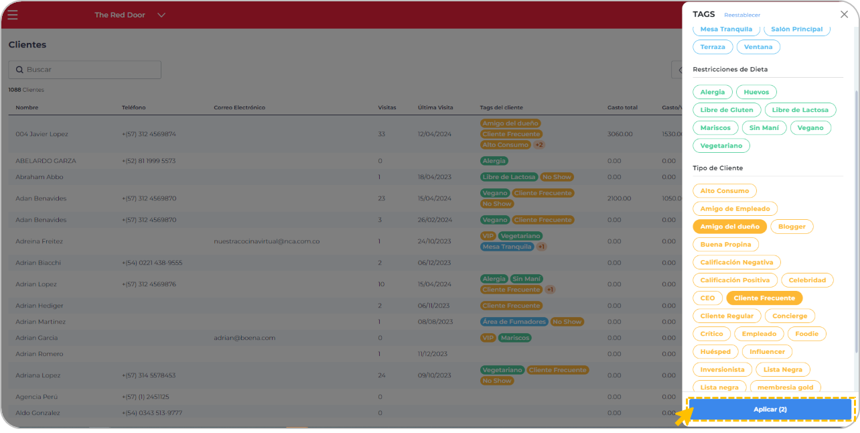Click the search magnifier icon
This screenshot has width=860, height=433.
[19, 70]
